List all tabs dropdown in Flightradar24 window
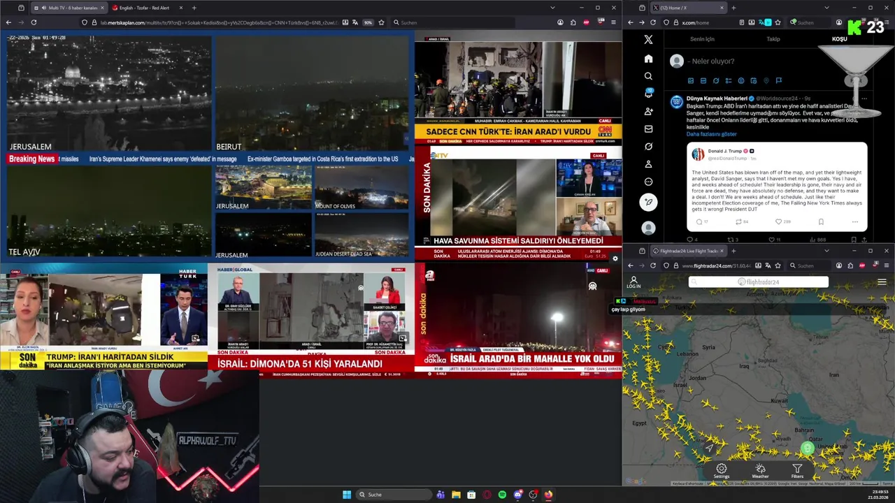895x503 pixels. 826,251
